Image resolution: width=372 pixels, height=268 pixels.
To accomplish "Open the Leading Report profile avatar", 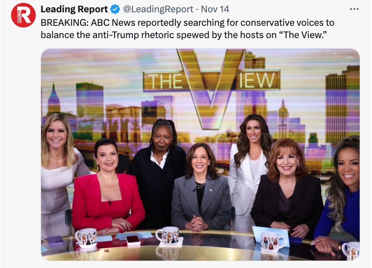I will [x=23, y=15].
